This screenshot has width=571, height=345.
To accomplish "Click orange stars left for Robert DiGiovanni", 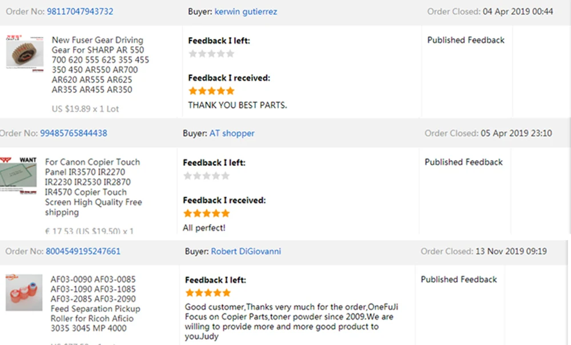I will [x=208, y=293].
